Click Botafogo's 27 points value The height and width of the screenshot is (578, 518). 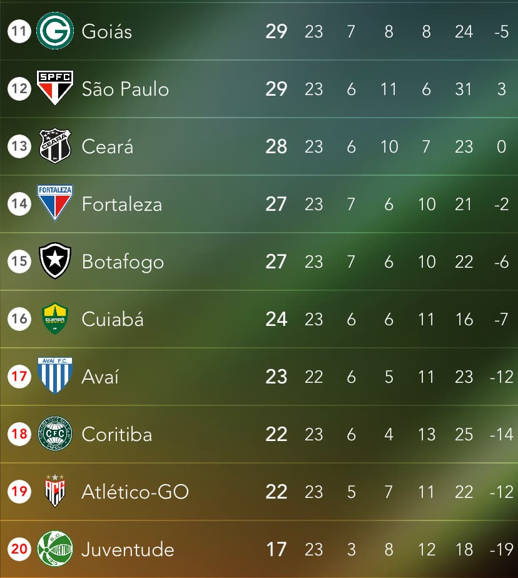tap(276, 261)
